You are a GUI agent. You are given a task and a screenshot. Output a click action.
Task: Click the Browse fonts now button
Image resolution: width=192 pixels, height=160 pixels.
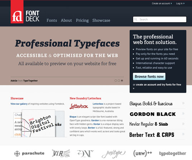(x=149, y=77)
